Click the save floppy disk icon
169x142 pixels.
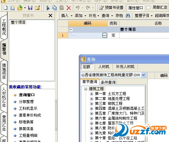point(30,8)
